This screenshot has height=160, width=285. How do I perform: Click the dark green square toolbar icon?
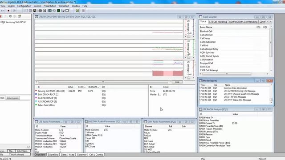[58, 11]
